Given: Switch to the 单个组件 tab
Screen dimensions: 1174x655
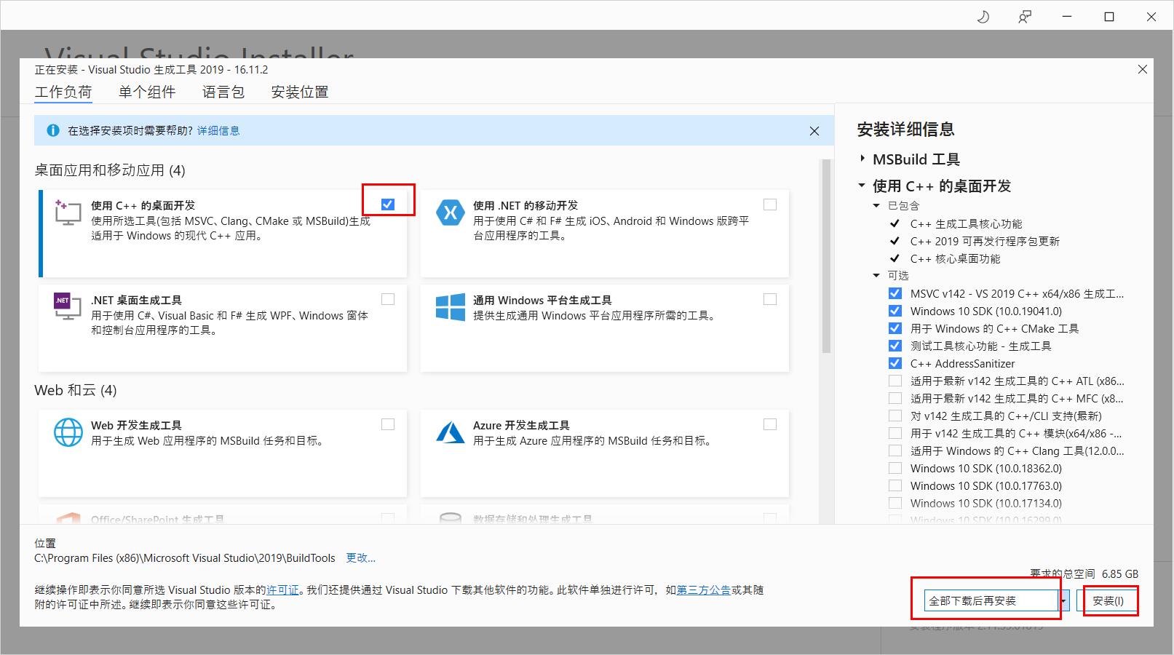Looking at the screenshot, I should [x=147, y=92].
